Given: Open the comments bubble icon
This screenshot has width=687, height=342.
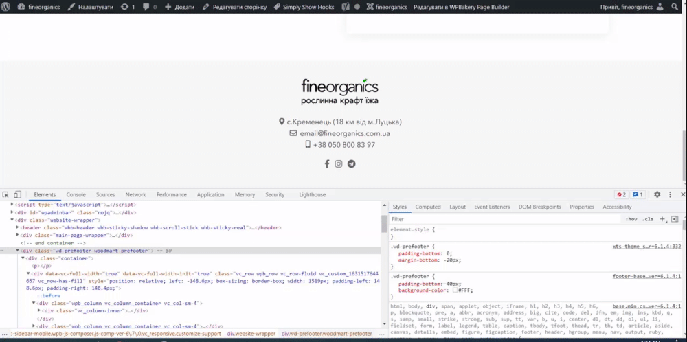Looking at the screenshot, I should [149, 7].
